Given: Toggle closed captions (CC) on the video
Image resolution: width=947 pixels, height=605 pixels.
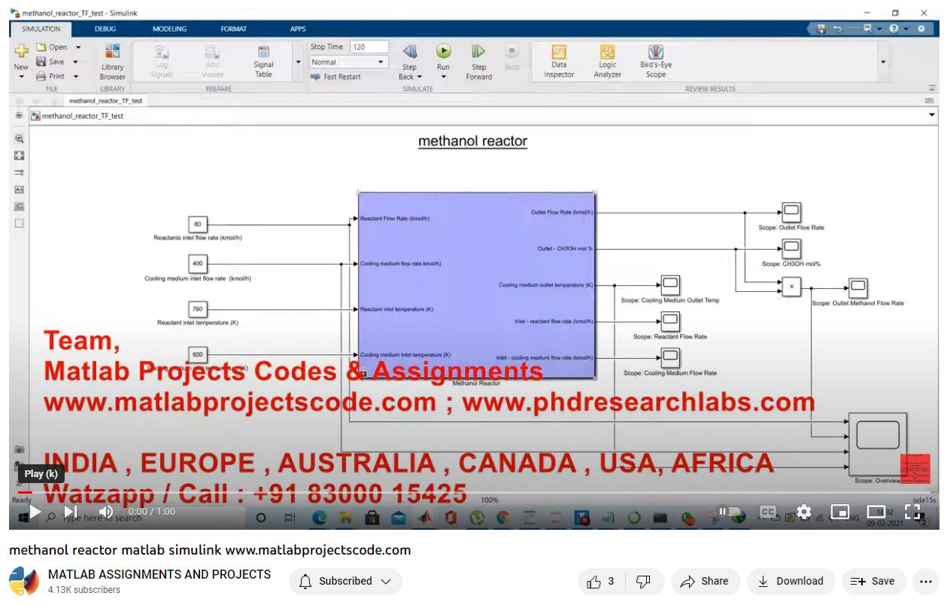Looking at the screenshot, I should pyautogui.click(x=767, y=512).
